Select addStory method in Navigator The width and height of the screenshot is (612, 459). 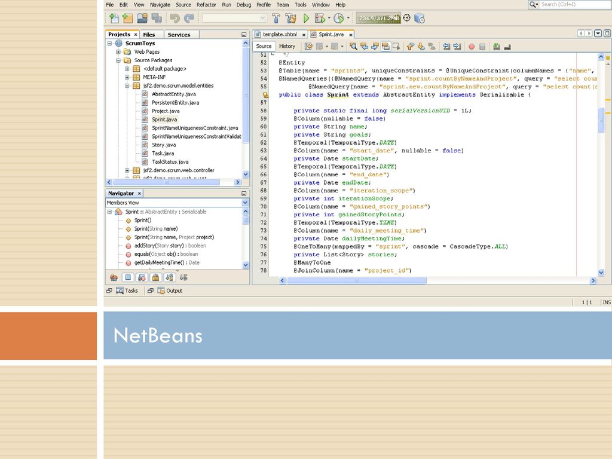(170, 246)
